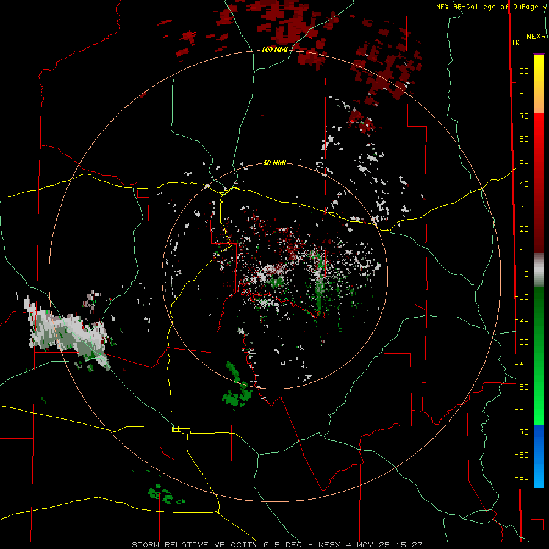The image size is (549, 549).
Task: Click the 50 NMI range ring label
Action: 274,163
